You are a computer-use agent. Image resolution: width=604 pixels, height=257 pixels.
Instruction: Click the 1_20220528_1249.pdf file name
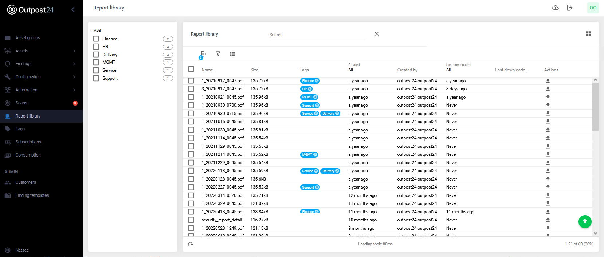(x=223, y=228)
